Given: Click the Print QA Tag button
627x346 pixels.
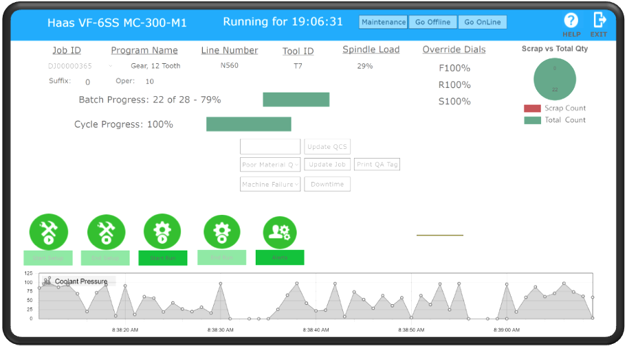Looking at the screenshot, I should 377,165.
